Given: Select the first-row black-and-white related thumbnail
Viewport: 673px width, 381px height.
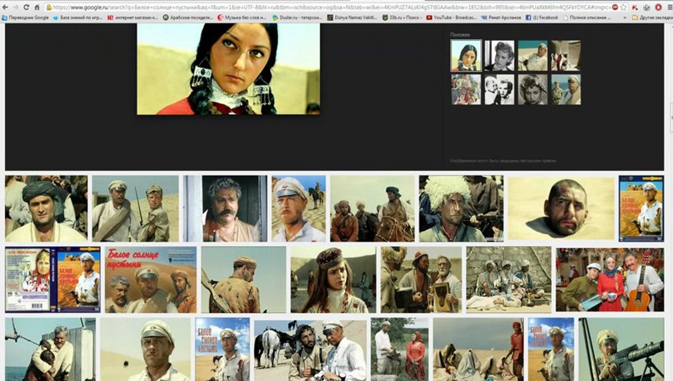Looking at the screenshot, I should pos(499,56).
